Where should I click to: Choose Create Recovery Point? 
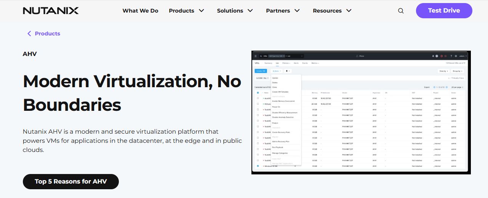tap(281, 132)
